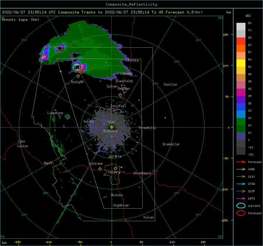Select the cyan 27ZW arrow legend icon
Screen dimensions: 263x246
241,184
